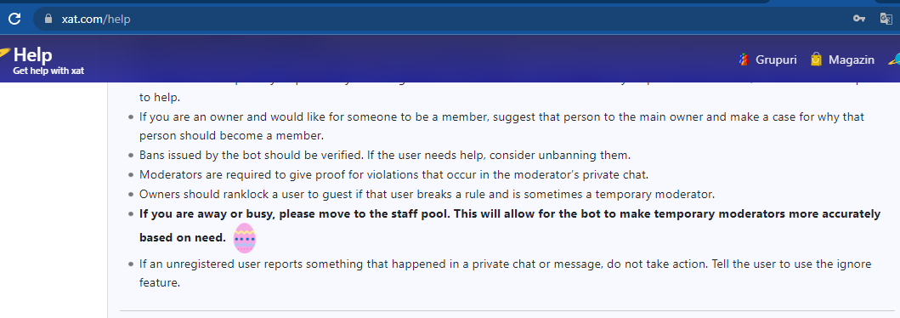900x318 pixels.
Task: Click the Help page title heading
Action: coord(32,55)
